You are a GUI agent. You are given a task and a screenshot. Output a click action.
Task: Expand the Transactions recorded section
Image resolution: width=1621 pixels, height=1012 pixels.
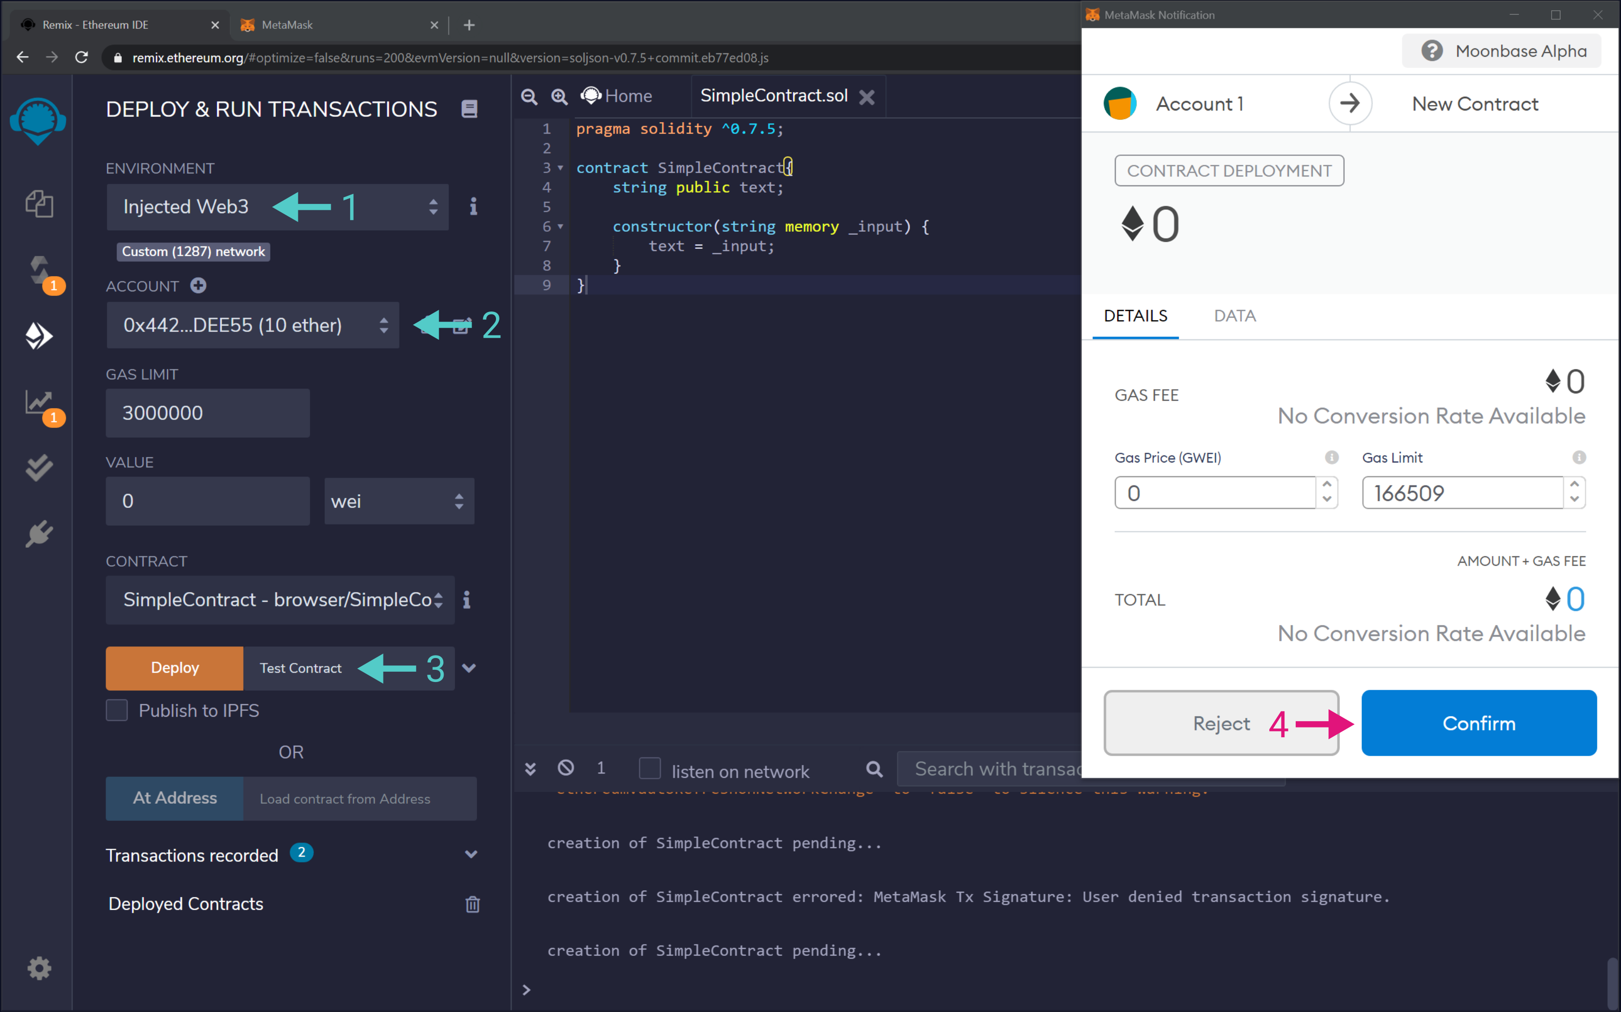pos(472,855)
